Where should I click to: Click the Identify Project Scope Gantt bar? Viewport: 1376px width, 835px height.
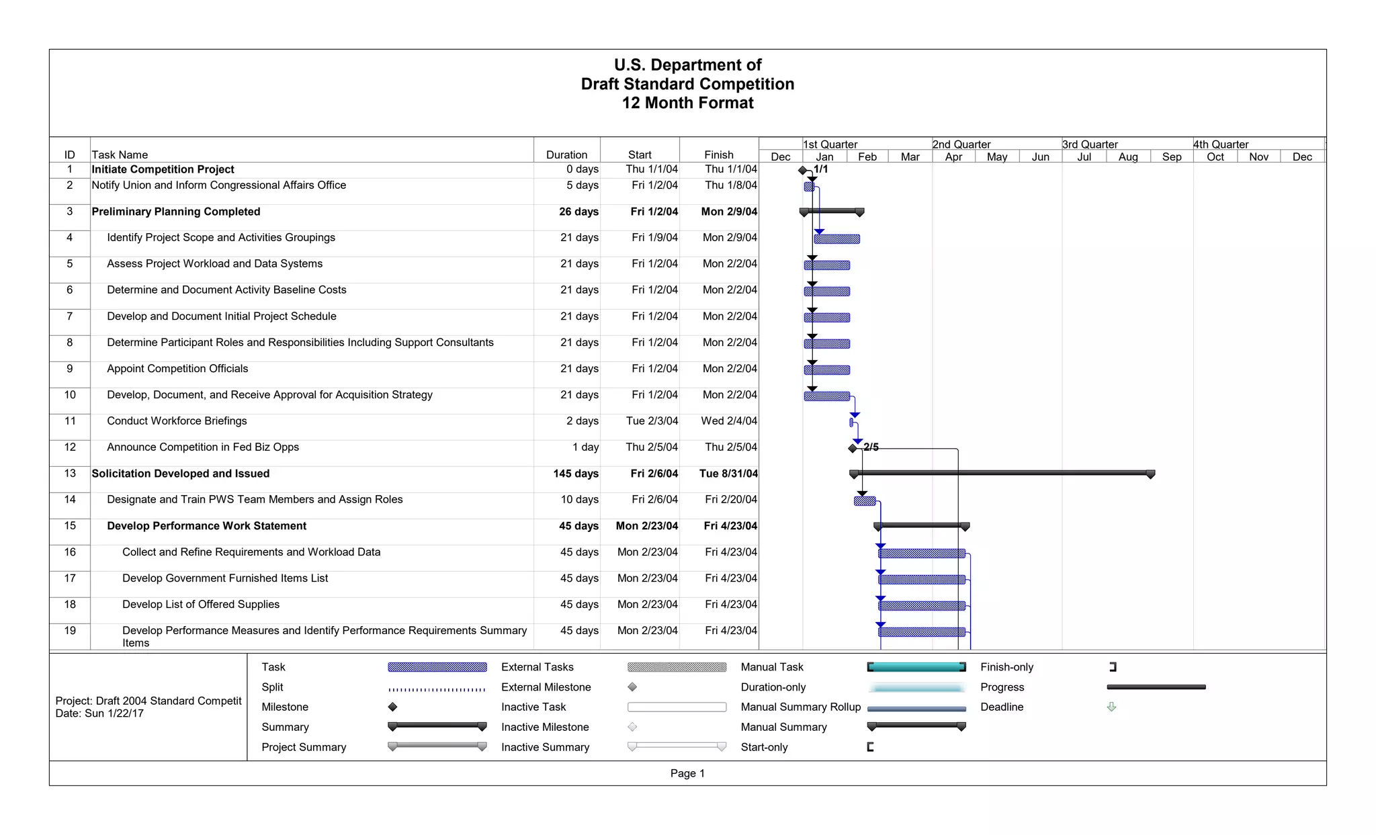click(836, 238)
